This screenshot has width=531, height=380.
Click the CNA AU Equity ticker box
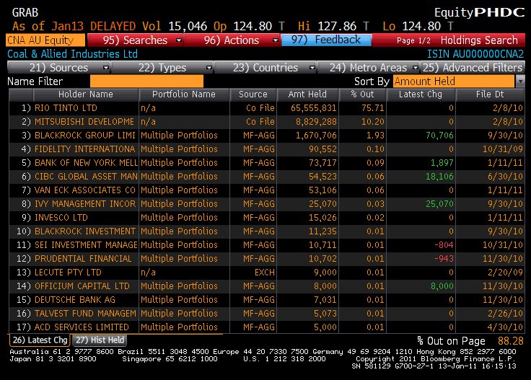45,40
